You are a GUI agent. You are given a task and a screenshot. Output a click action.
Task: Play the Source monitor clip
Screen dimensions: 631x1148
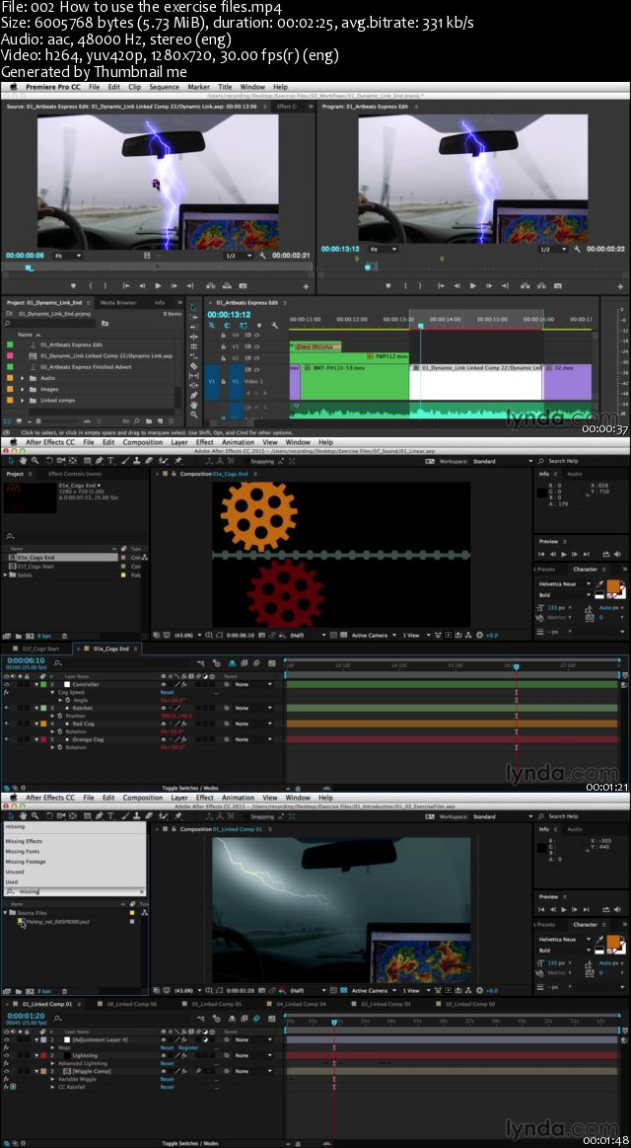tap(158, 285)
